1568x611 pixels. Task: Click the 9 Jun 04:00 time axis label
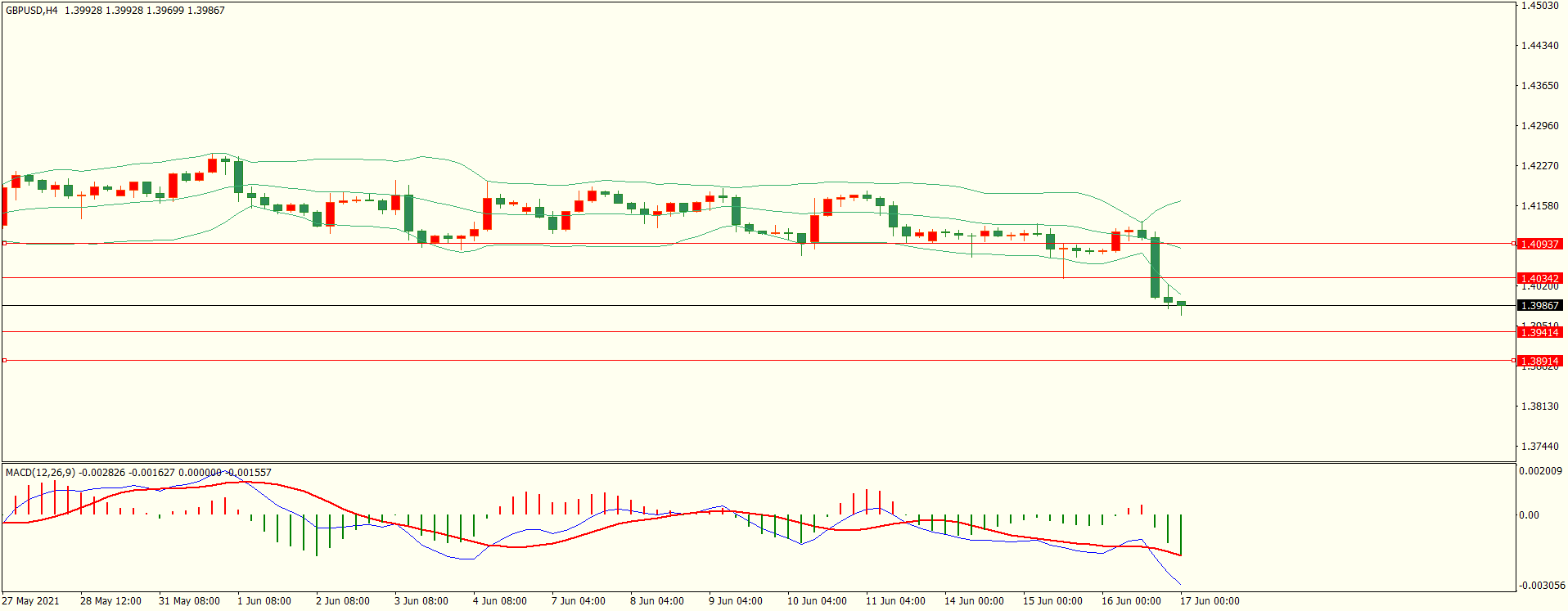coord(735,601)
